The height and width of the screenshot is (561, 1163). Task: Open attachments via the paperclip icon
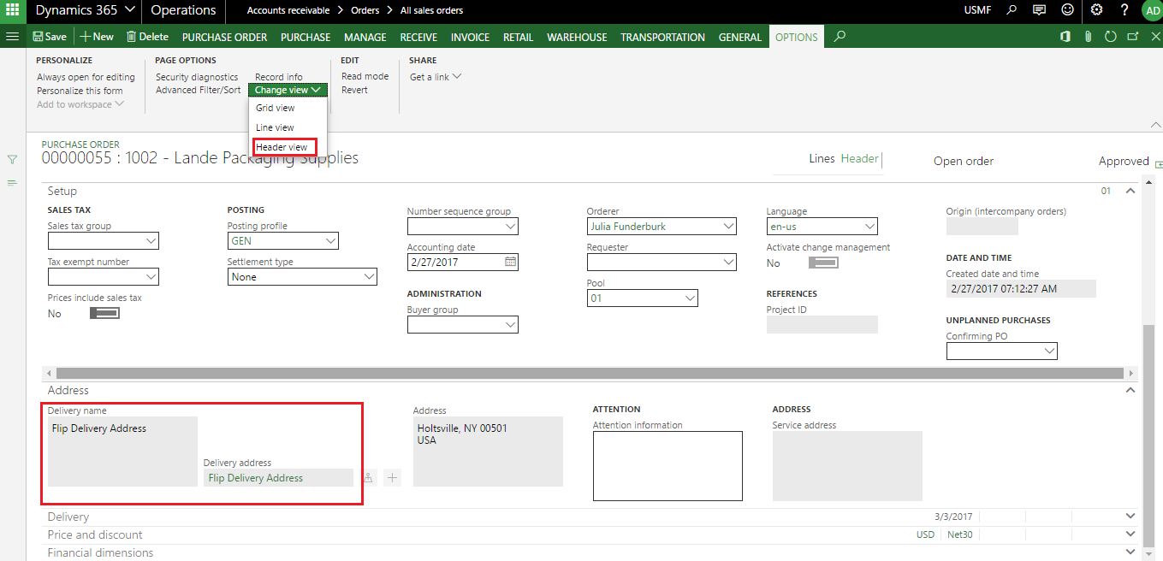pos(1088,37)
